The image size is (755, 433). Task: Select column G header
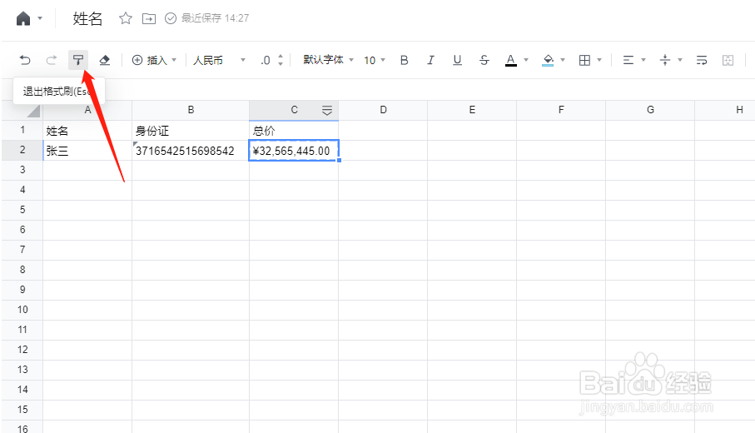click(x=650, y=110)
